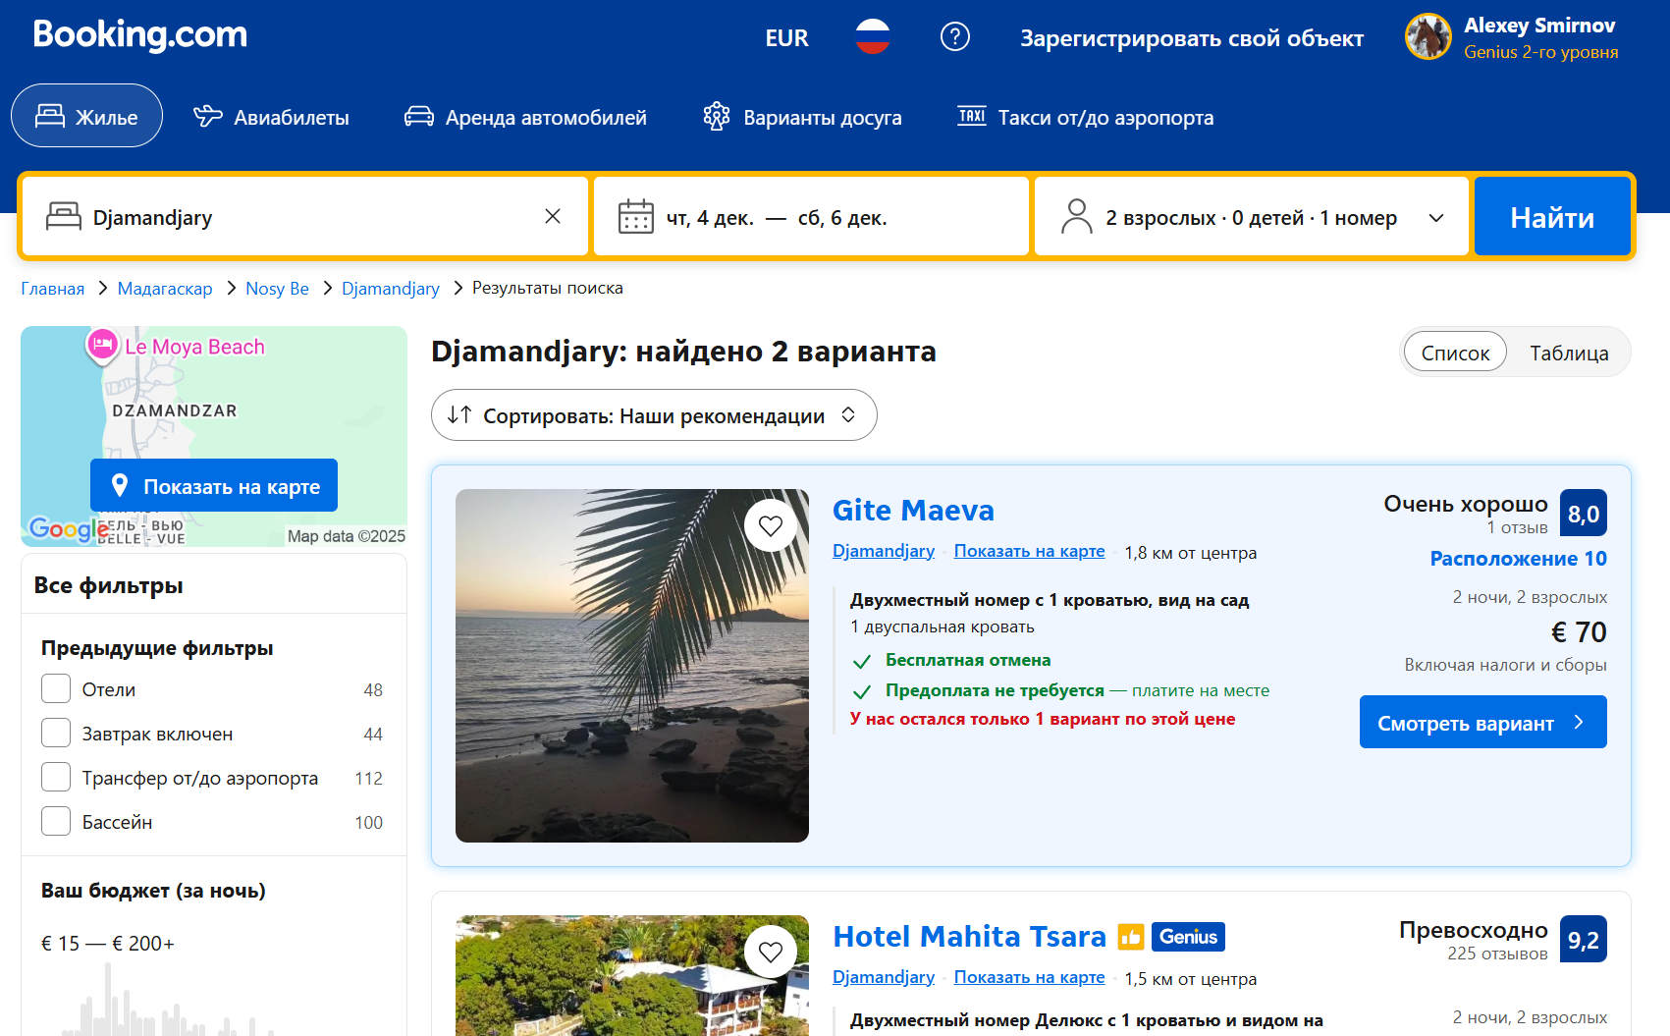Open the calendar date picker icon
Image resolution: width=1670 pixels, height=1036 pixels.
pyautogui.click(x=635, y=217)
